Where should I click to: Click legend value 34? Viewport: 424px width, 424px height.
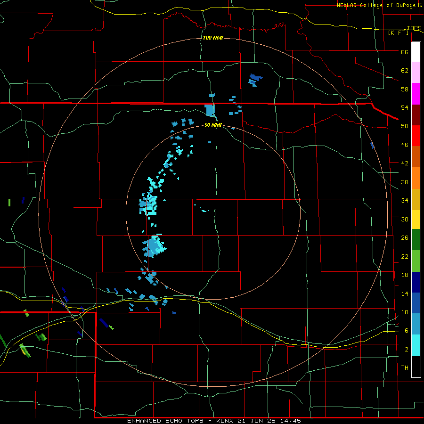pos(405,201)
